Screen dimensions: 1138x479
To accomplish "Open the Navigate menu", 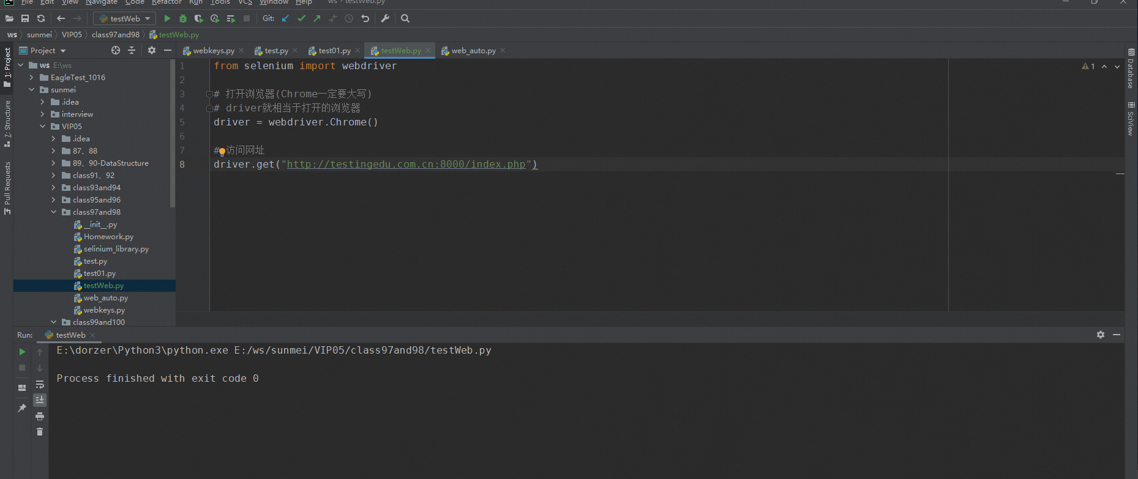I will [x=101, y=2].
